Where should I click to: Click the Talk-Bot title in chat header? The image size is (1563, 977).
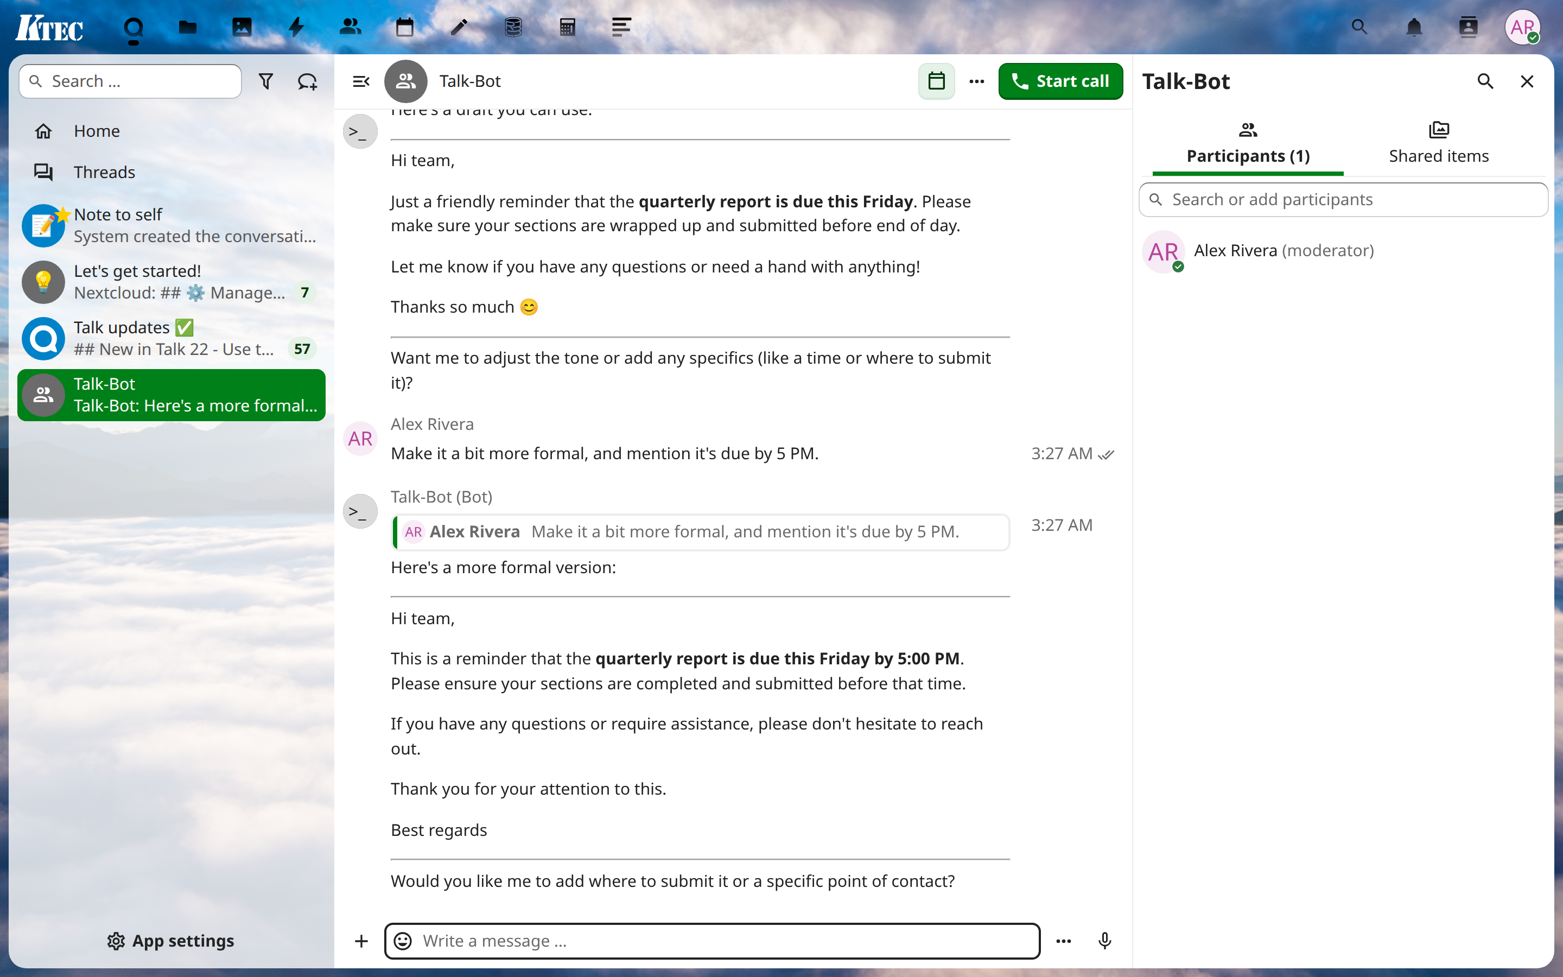[469, 81]
